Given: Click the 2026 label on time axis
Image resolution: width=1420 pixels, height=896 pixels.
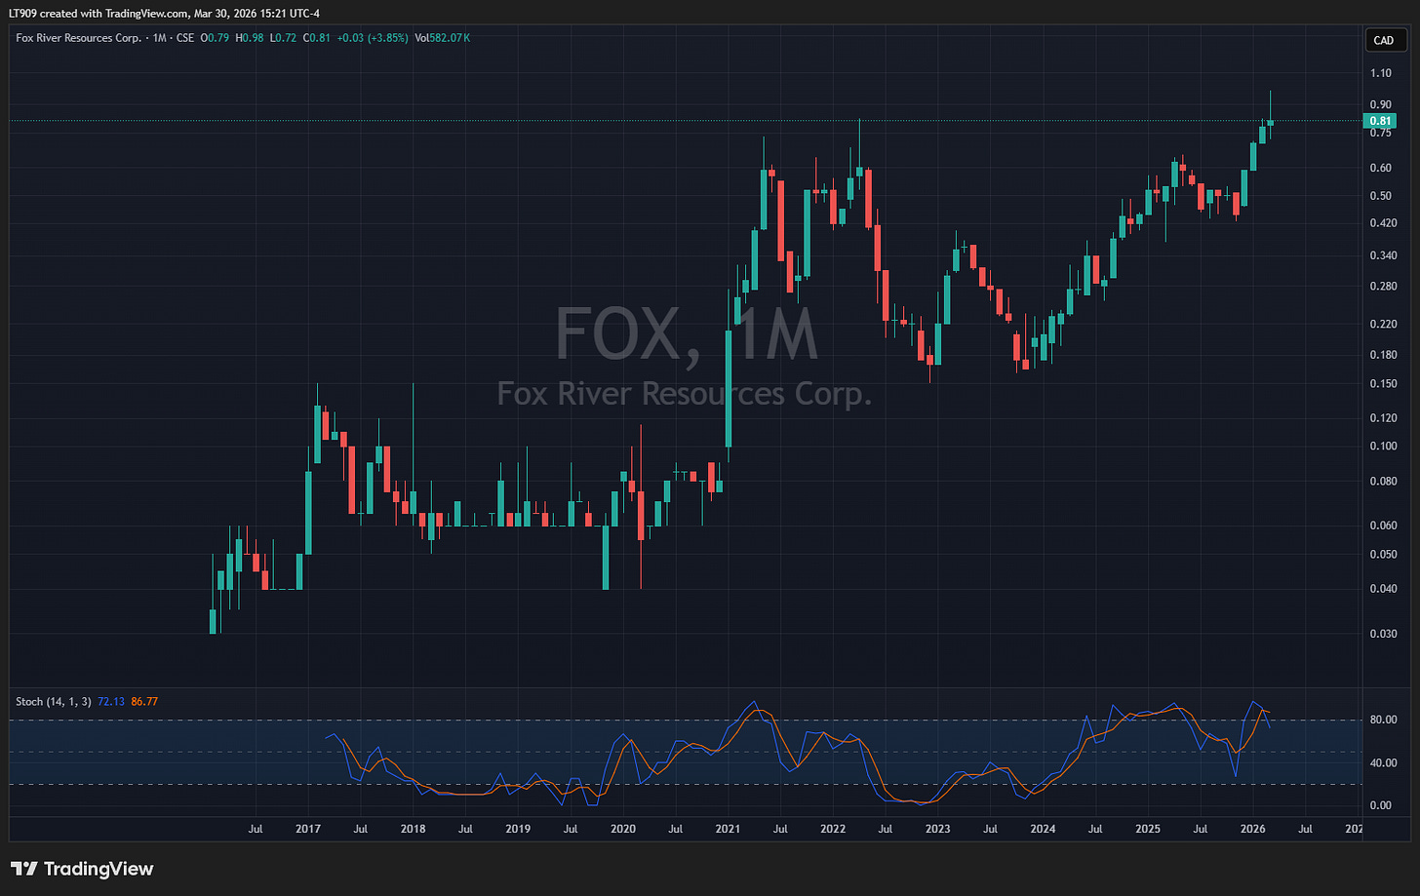Looking at the screenshot, I should coord(1252,830).
